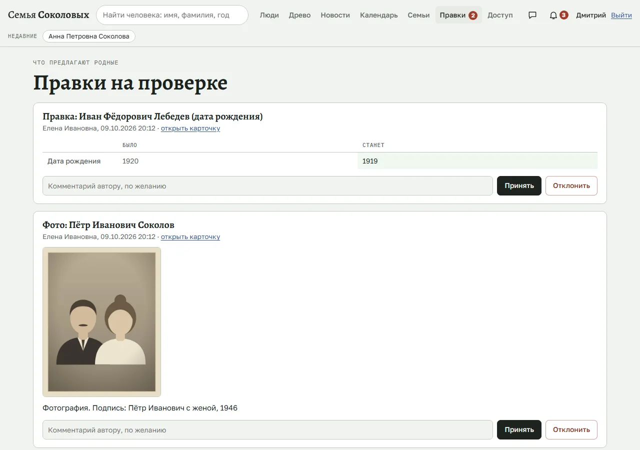Open the Семьи menu item

pyautogui.click(x=418, y=15)
